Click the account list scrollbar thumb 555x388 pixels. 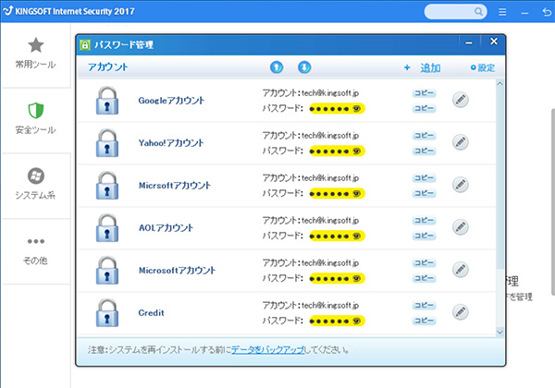point(499,178)
